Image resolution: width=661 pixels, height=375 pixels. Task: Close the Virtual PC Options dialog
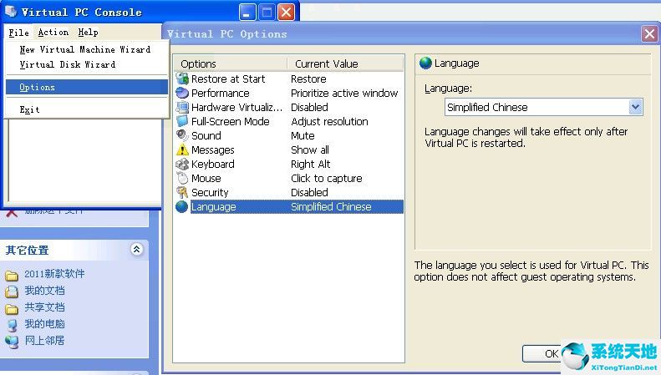pyautogui.click(x=649, y=33)
